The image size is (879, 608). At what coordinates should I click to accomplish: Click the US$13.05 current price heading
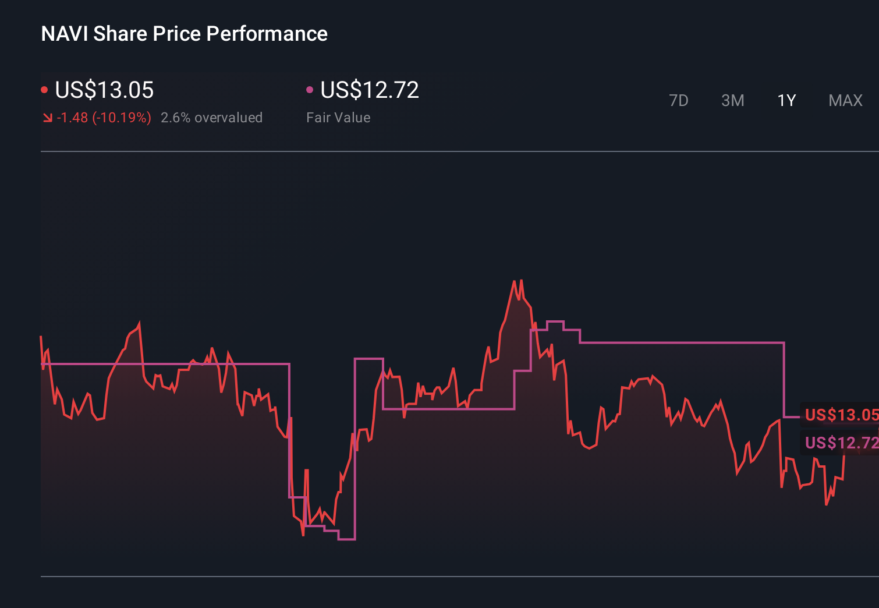(x=105, y=90)
